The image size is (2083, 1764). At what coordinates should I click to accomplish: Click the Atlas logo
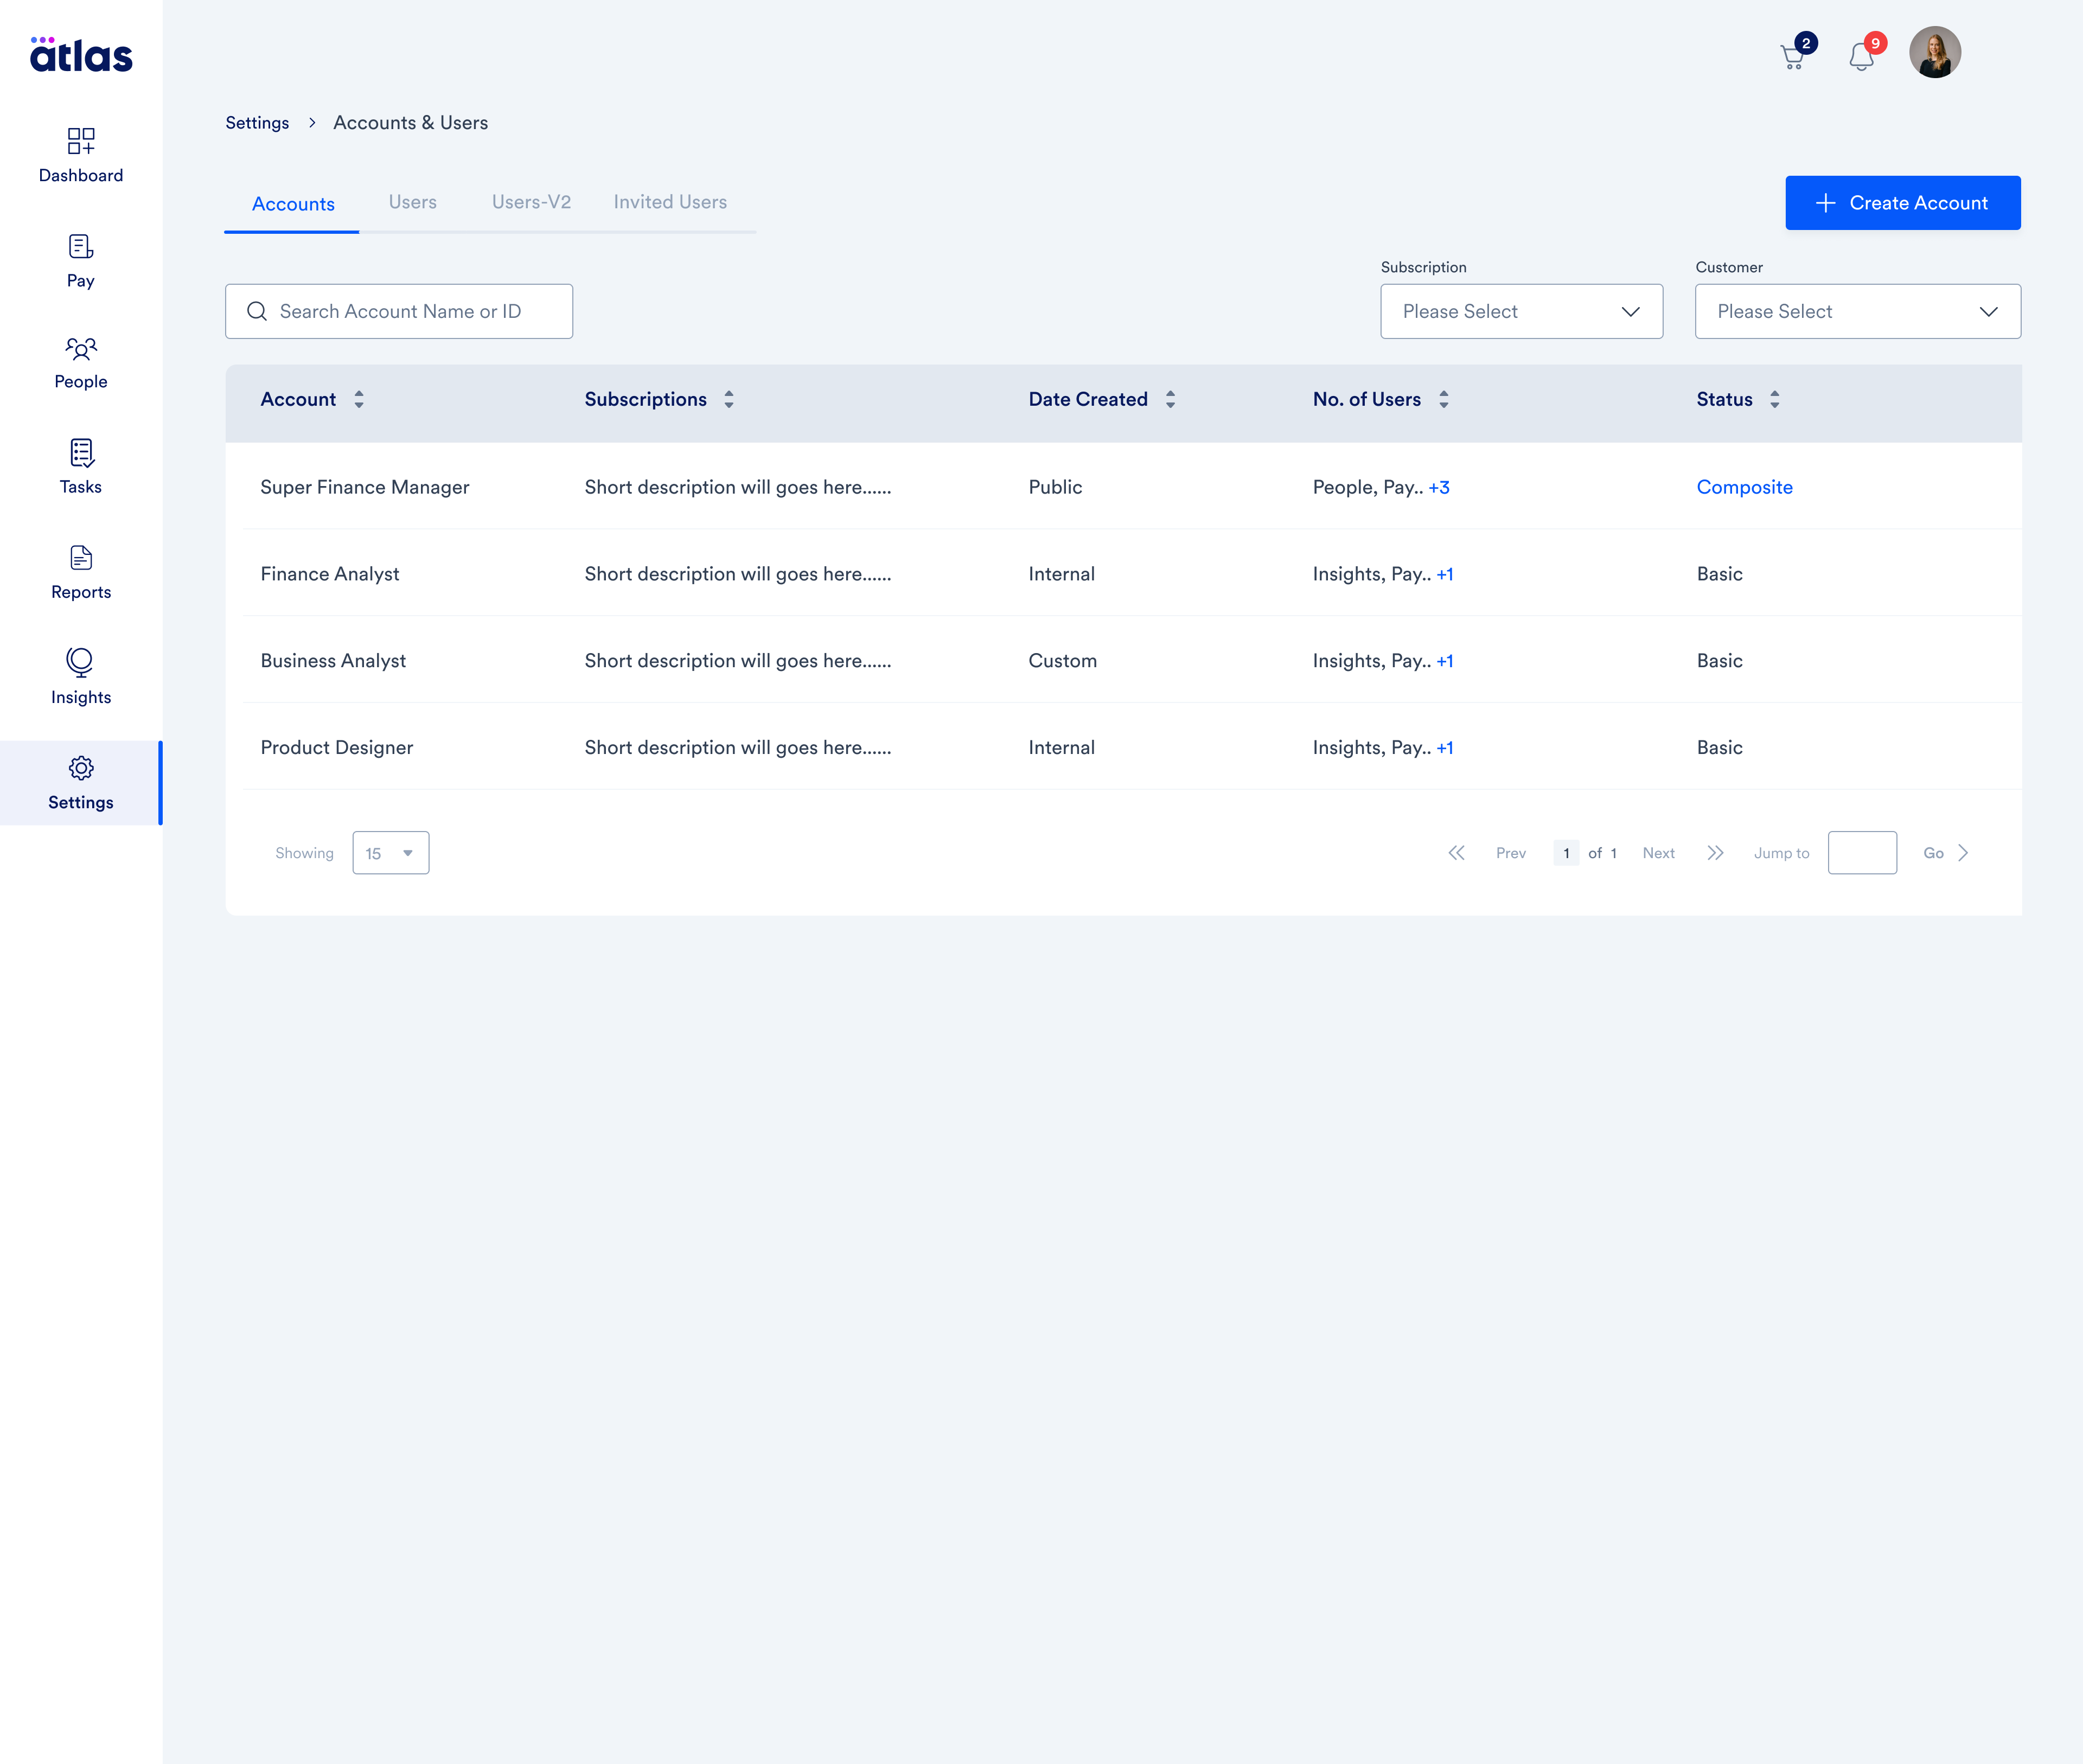pos(81,55)
